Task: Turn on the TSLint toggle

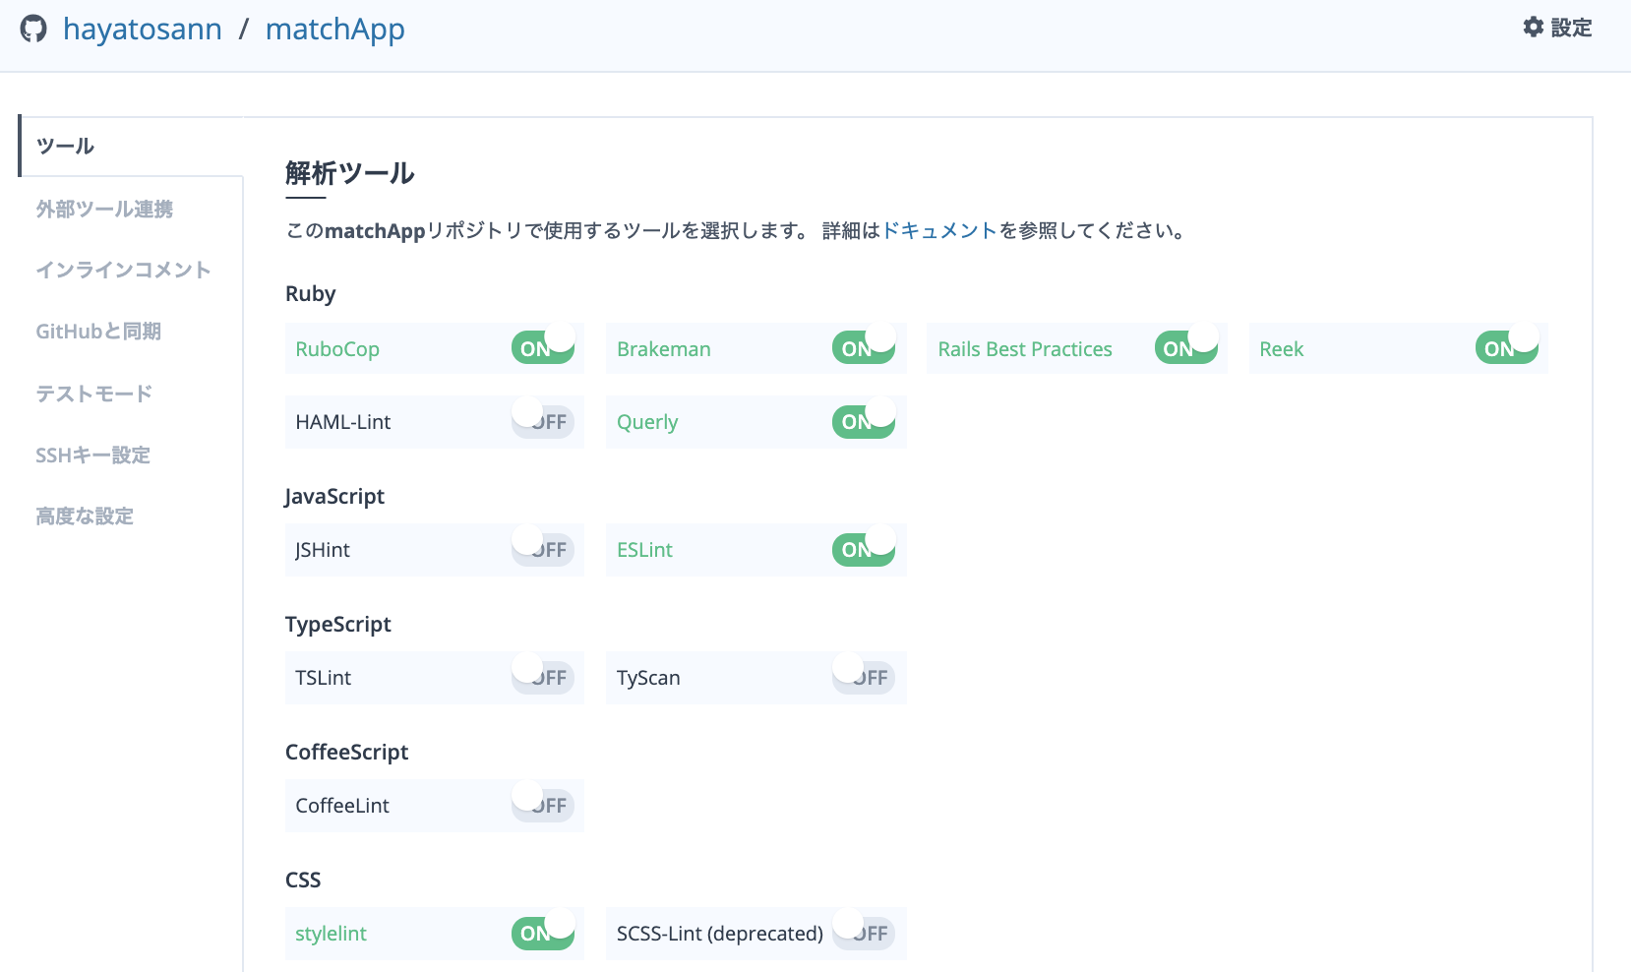Action: pyautogui.click(x=543, y=676)
